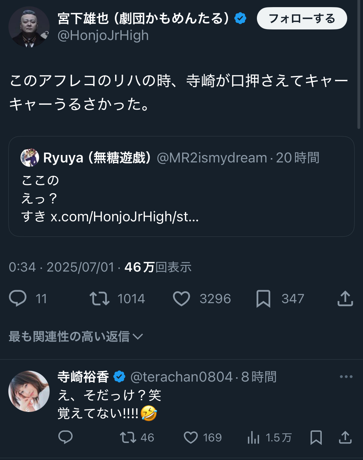Viewport: 363px width, 460px height.
Task: Bookmark 寺崎裕香's reply
Action: (316, 438)
